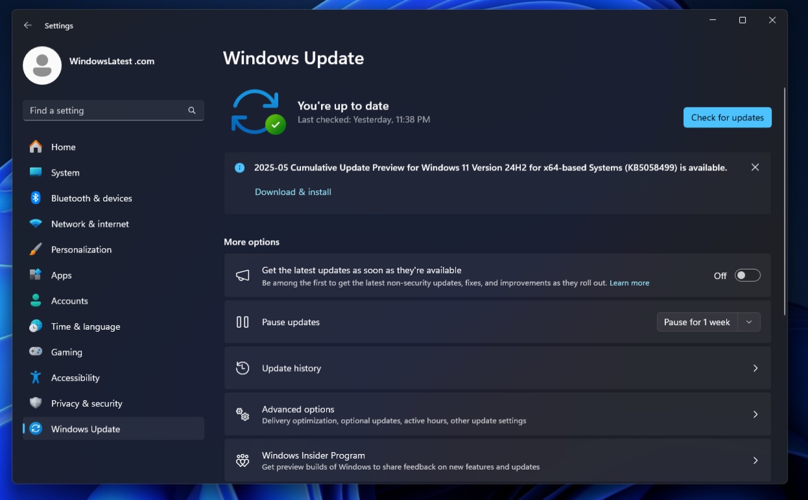Click the Privacy & security shield icon

(36, 403)
